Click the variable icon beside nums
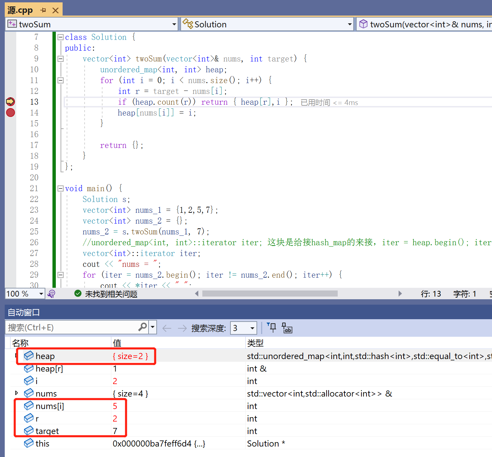492x457 pixels. pyautogui.click(x=29, y=393)
